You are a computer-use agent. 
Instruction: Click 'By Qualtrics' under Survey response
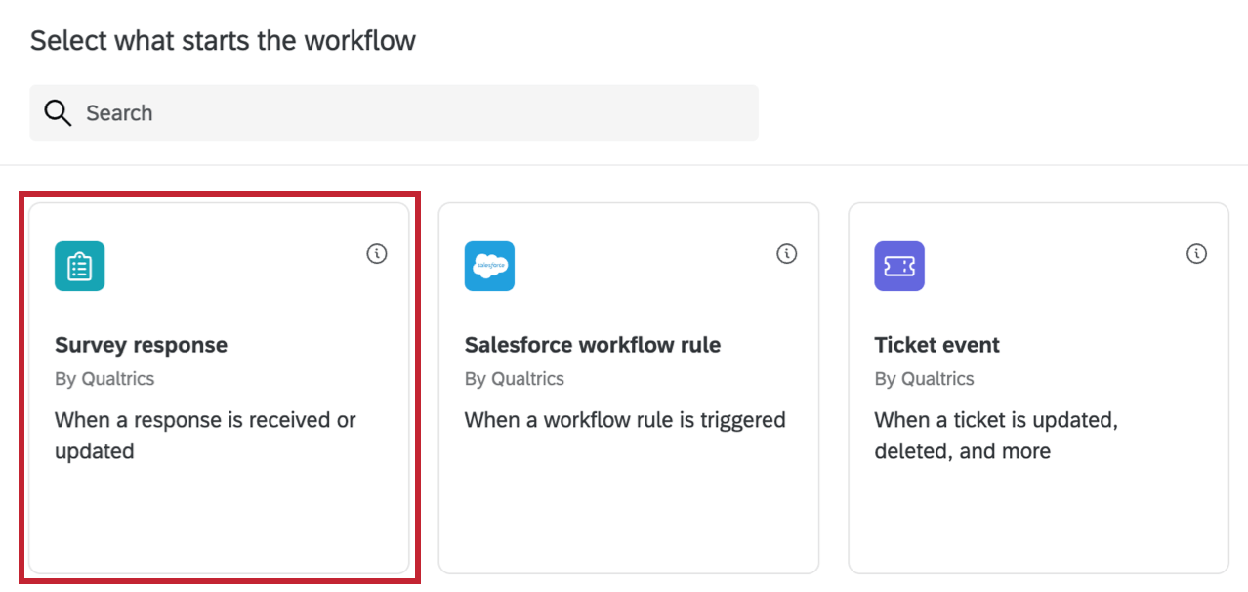tap(104, 379)
